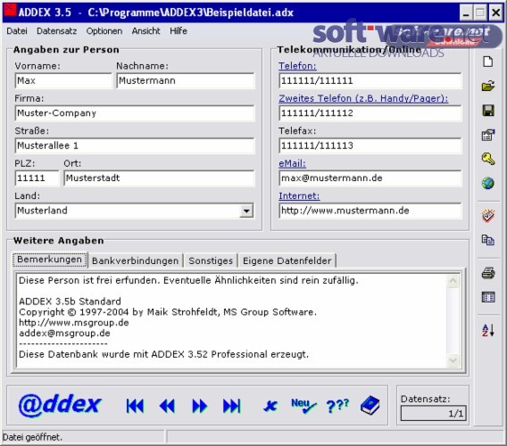The width and height of the screenshot is (507, 446).
Task: Minimize the ADDEX window
Action: (x=466, y=12)
